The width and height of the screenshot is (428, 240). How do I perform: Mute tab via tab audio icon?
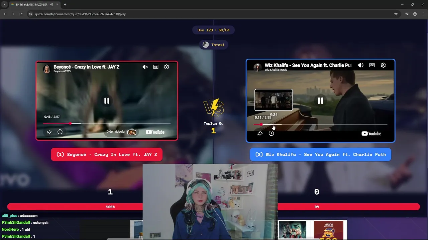[52, 4]
